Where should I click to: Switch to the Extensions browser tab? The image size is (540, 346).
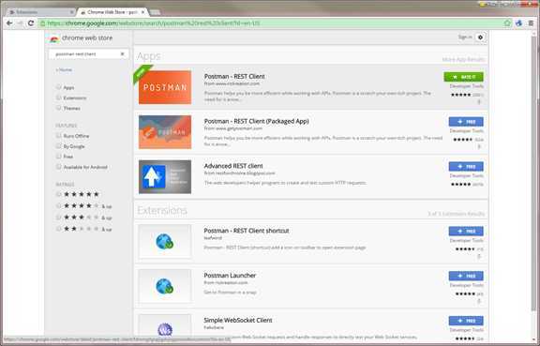tap(40, 12)
